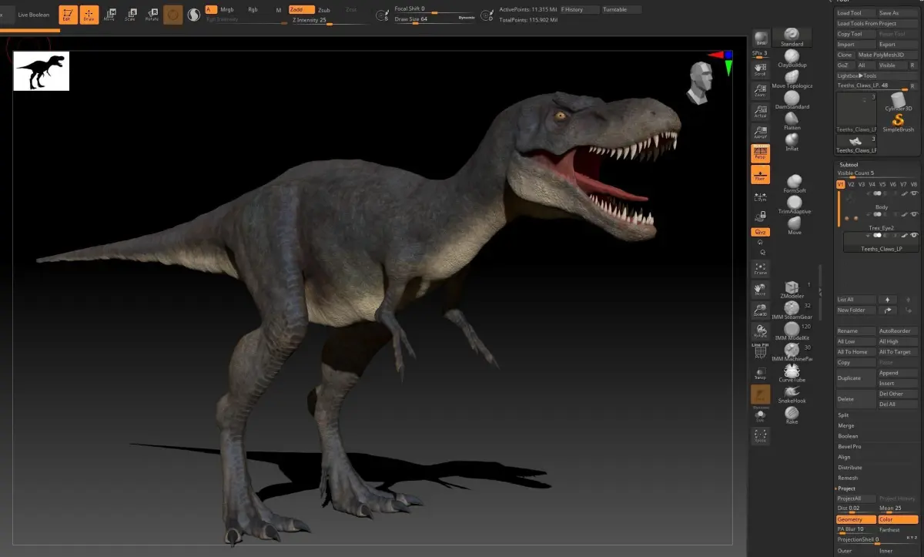Click the Actual size icon
The width and height of the screenshot is (924, 557).
click(x=760, y=111)
